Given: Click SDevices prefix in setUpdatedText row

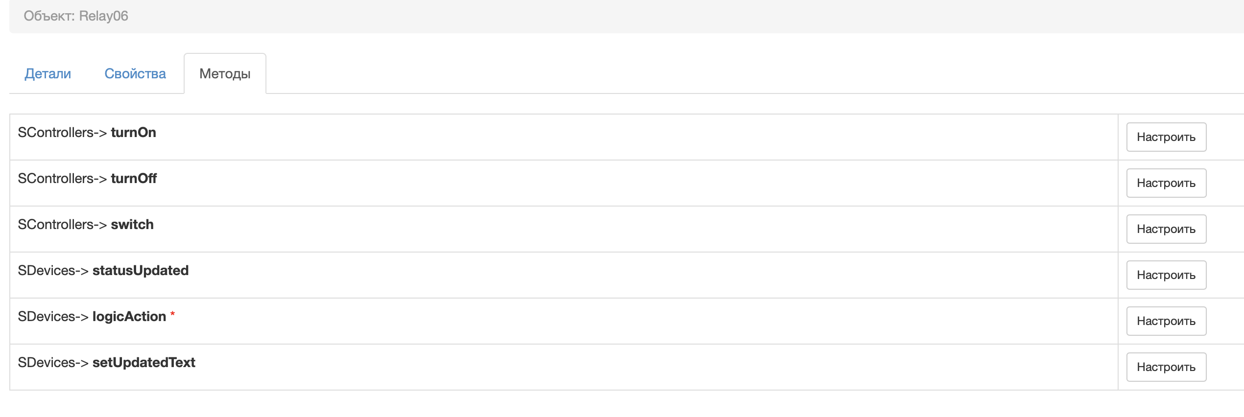Looking at the screenshot, I should 47,363.
